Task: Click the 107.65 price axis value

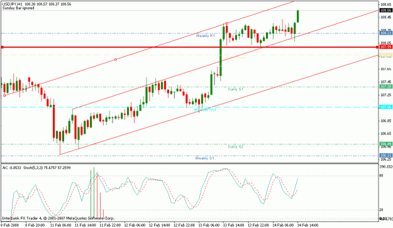Action: (386, 69)
